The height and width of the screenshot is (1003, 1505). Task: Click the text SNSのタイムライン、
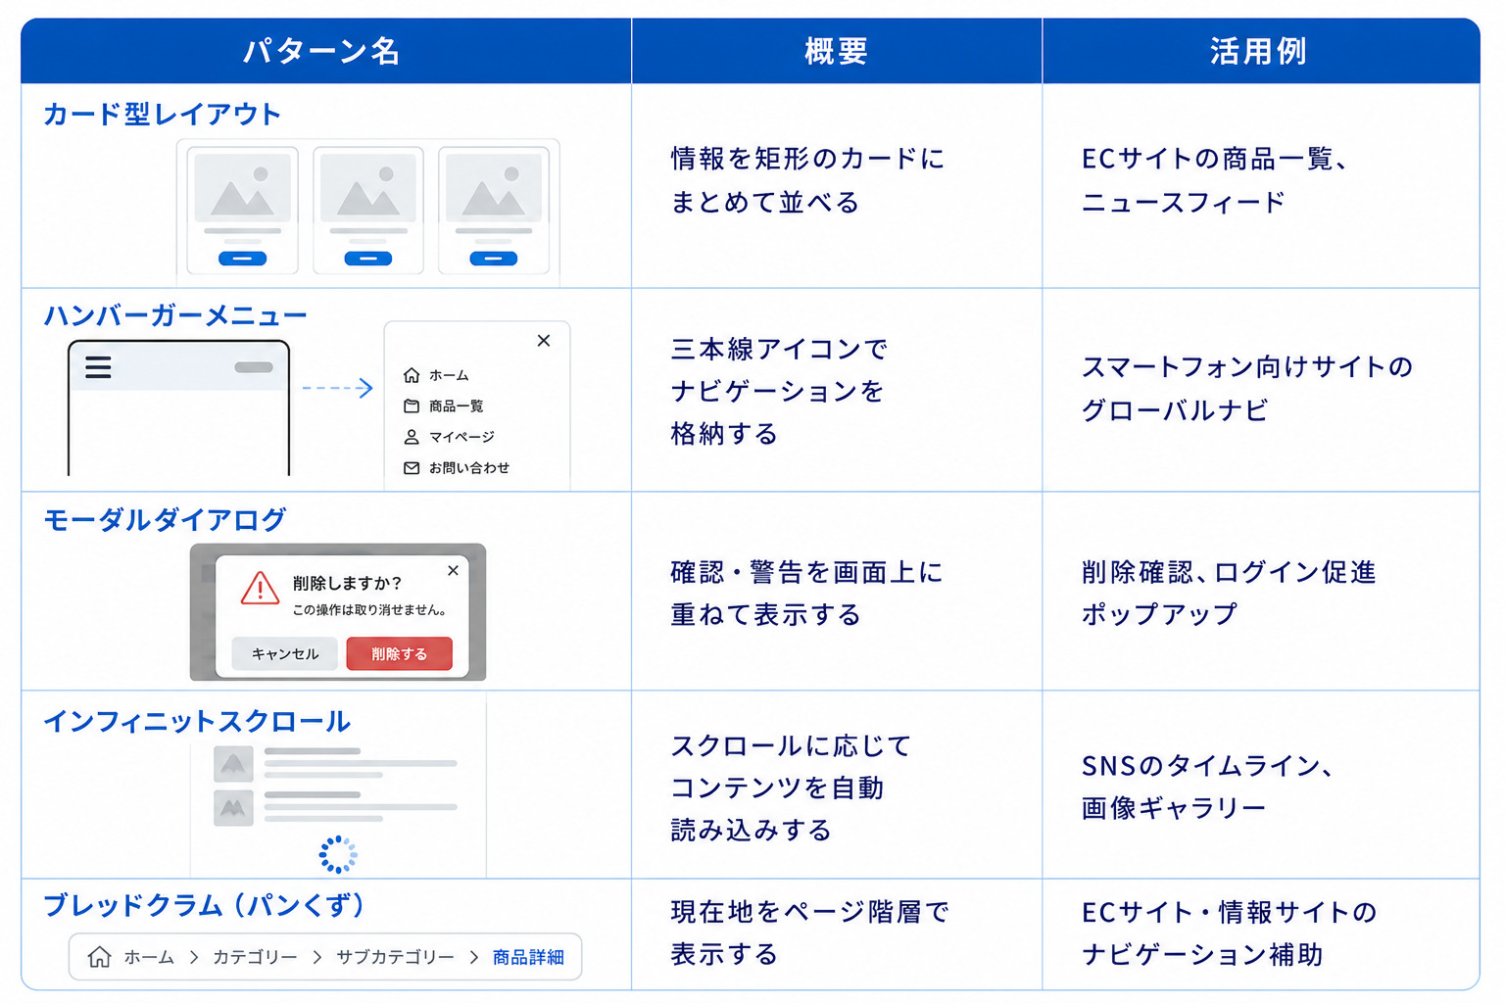pos(1208,766)
